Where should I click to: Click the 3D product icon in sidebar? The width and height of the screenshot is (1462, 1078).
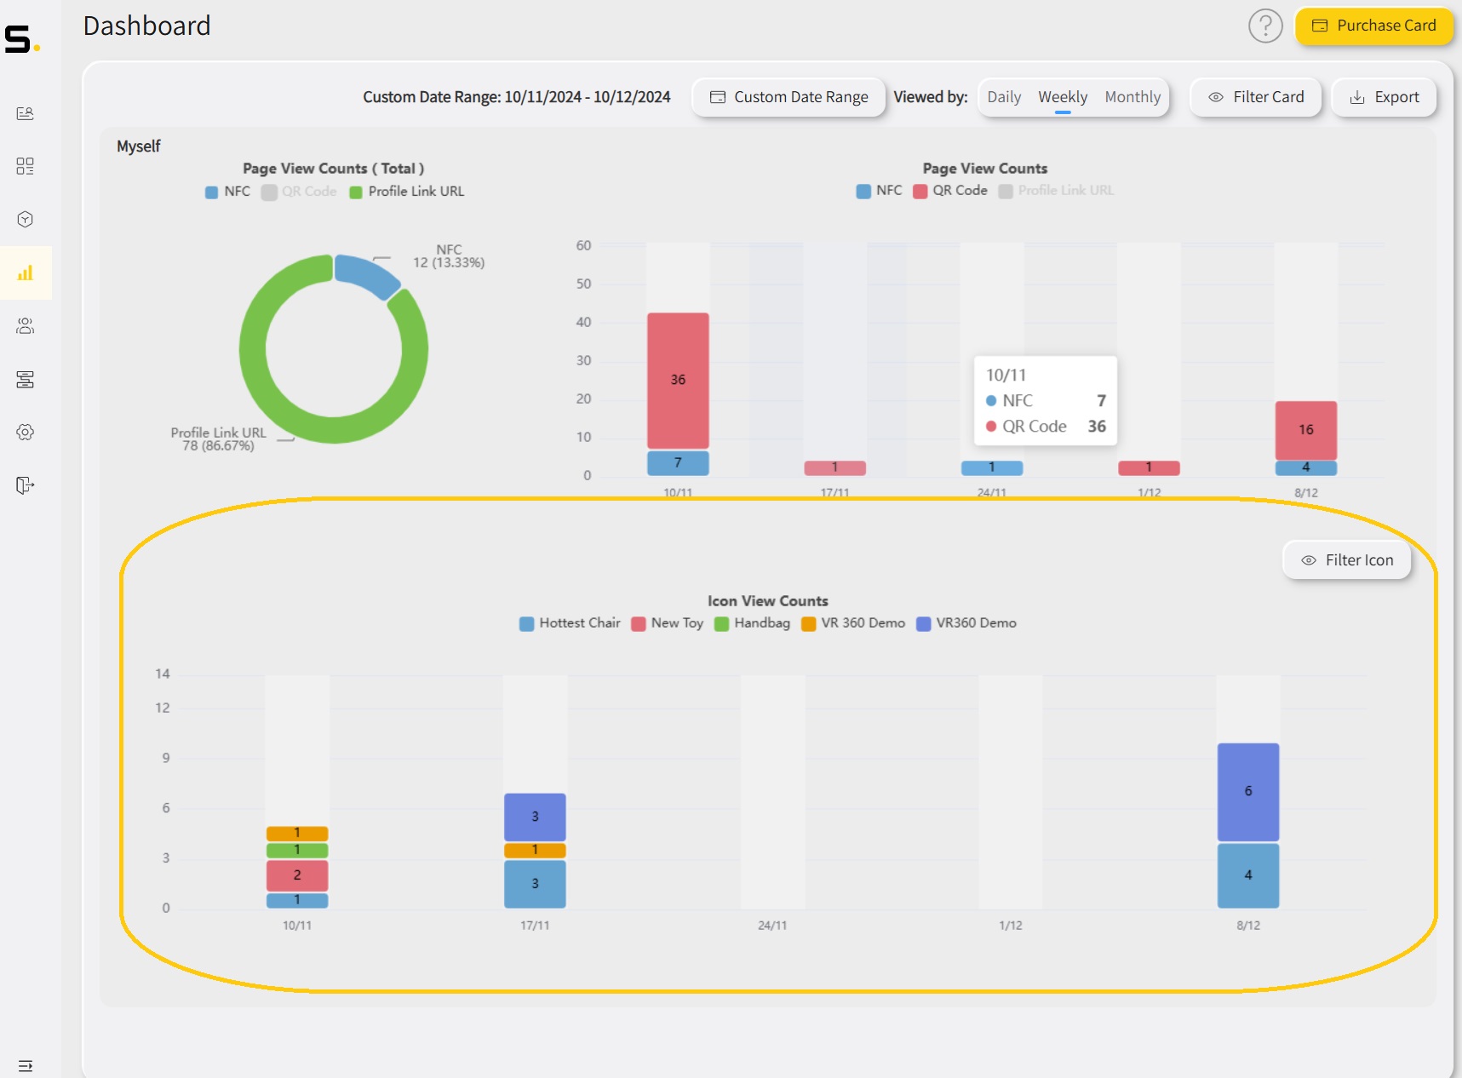[26, 219]
